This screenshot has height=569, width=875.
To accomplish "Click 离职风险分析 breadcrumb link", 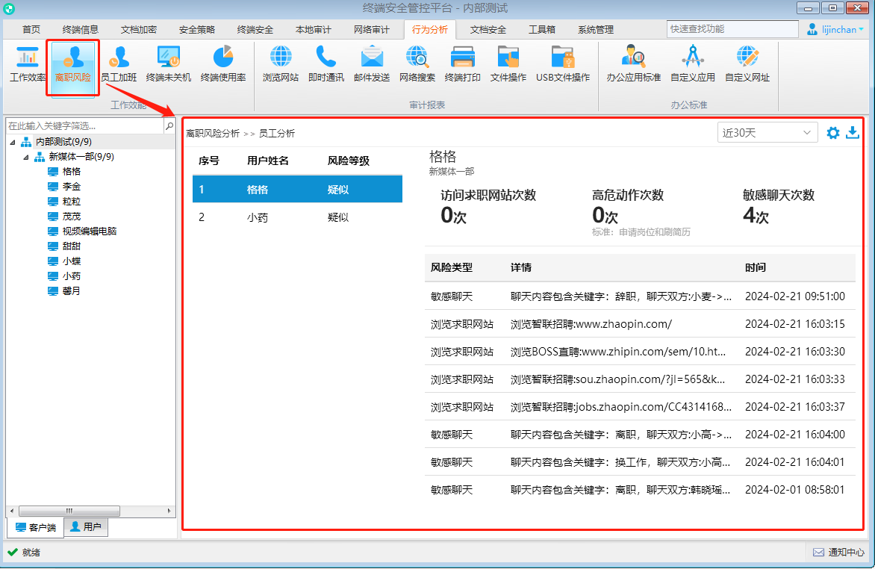I will coord(213,134).
